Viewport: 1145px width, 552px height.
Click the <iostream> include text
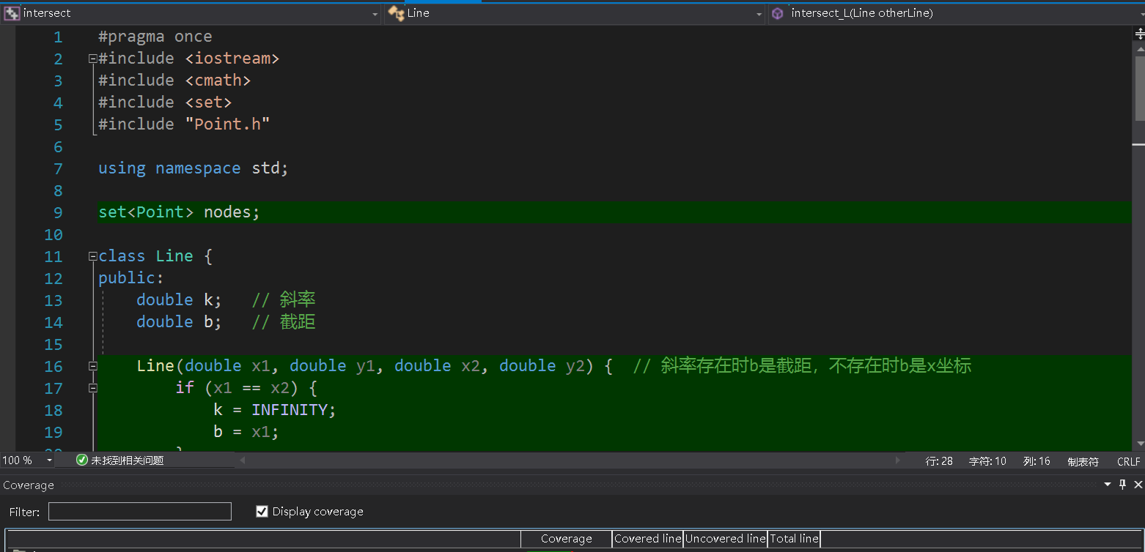[232, 59]
